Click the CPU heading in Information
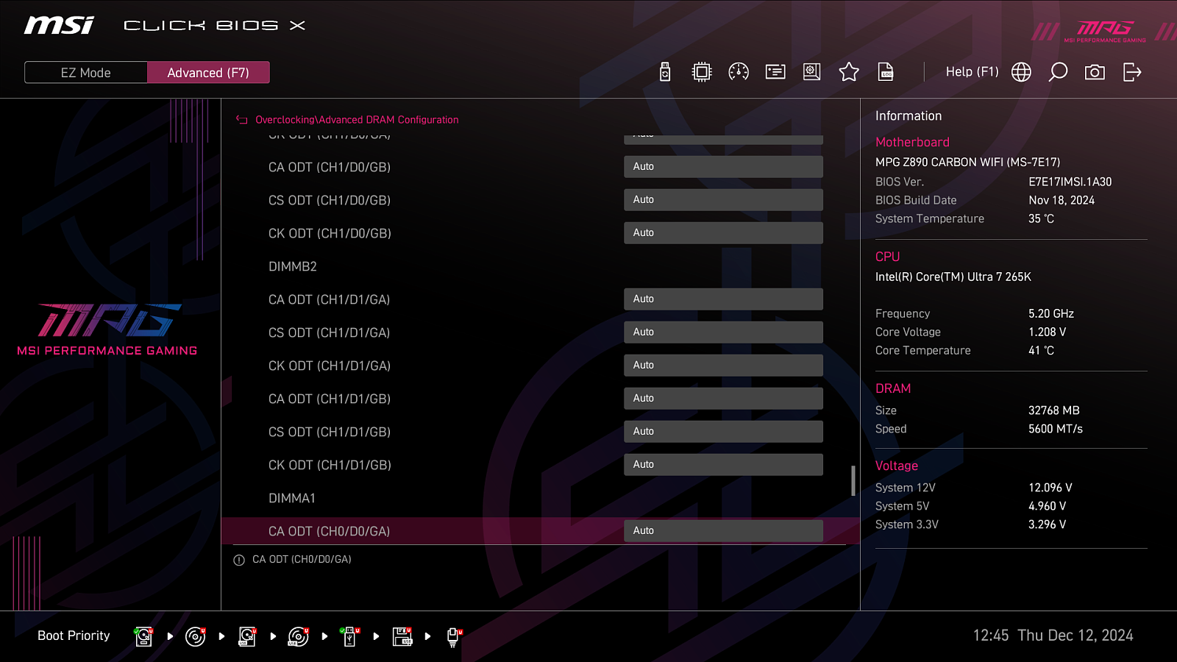Image resolution: width=1177 pixels, height=662 pixels. click(887, 257)
